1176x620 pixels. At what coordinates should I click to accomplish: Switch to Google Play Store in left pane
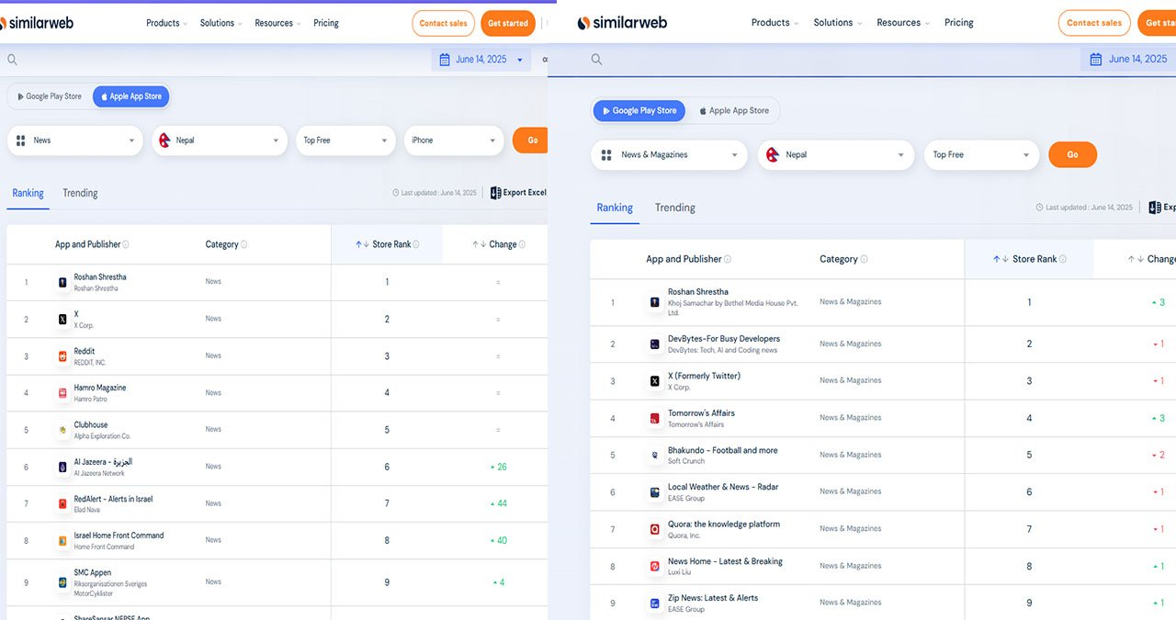[x=50, y=96]
